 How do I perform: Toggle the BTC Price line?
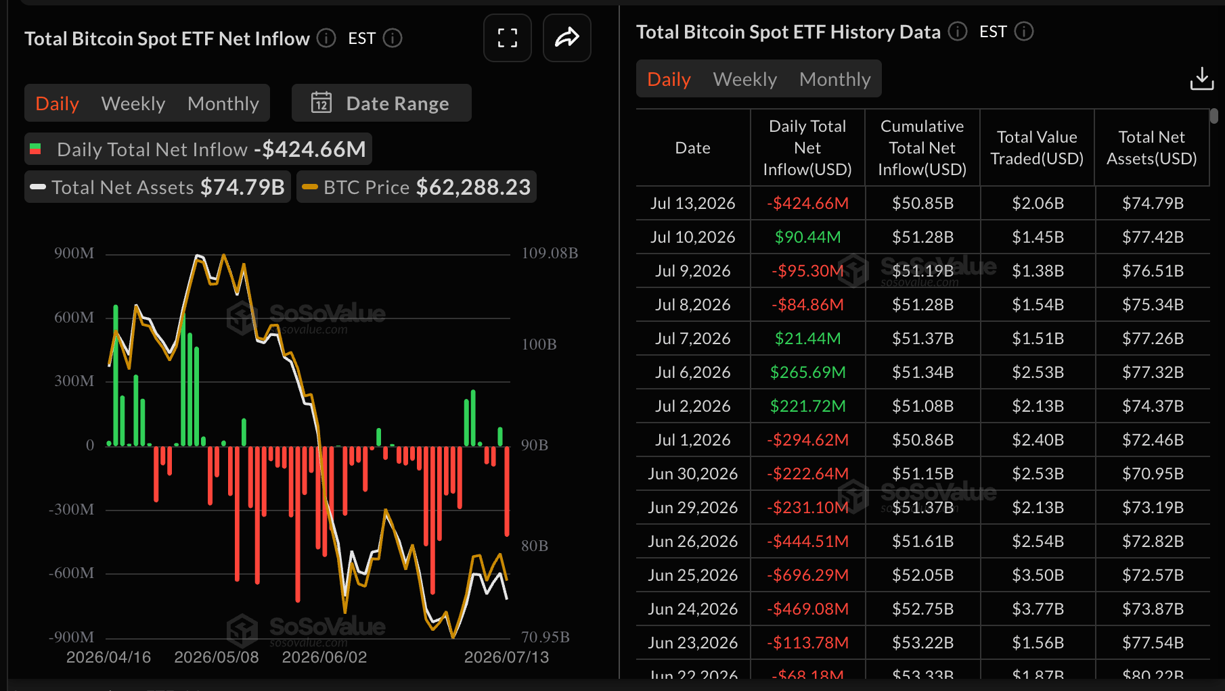point(417,187)
